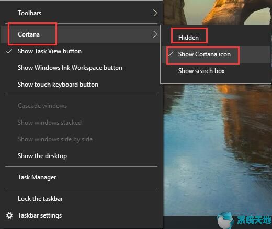
Task: Choose Show search box option
Action: click(216, 71)
